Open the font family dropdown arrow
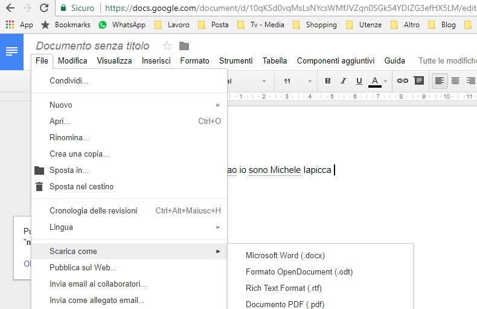477x309 pixels. pyautogui.click(x=264, y=81)
